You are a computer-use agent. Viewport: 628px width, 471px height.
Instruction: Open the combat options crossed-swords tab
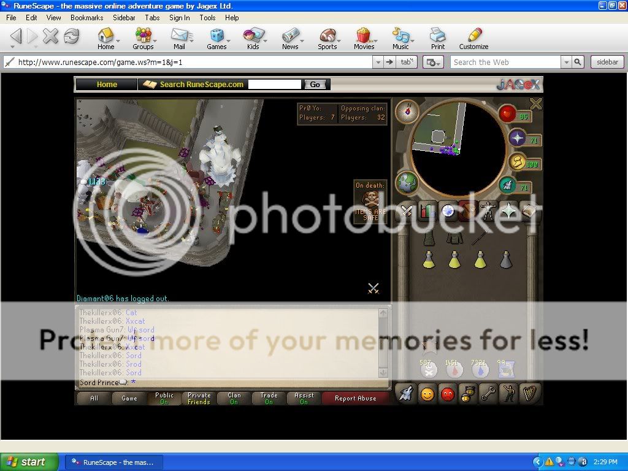(x=407, y=211)
